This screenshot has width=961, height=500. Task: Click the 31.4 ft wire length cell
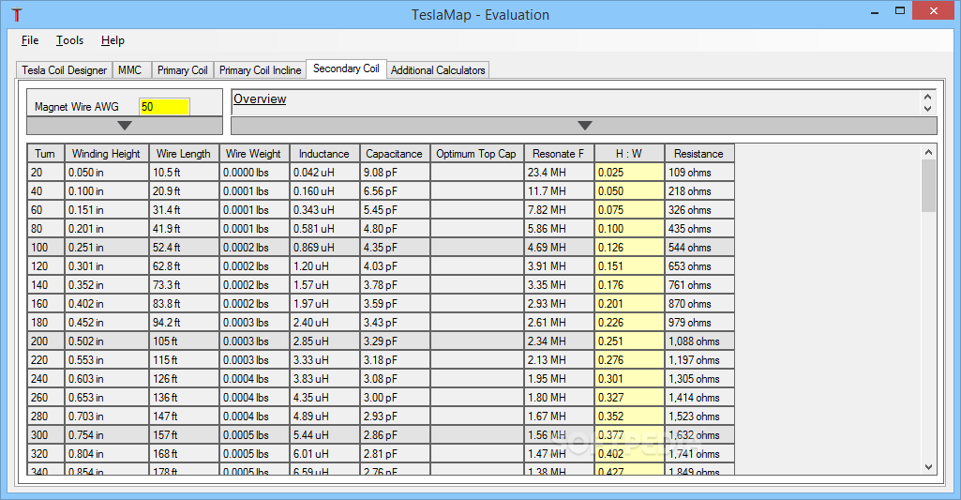coord(184,210)
